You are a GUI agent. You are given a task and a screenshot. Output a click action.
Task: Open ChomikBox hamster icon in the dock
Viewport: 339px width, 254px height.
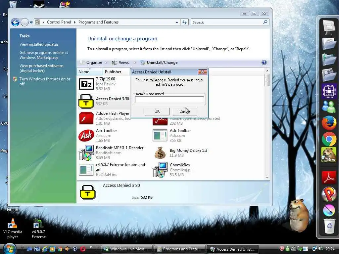(329, 155)
